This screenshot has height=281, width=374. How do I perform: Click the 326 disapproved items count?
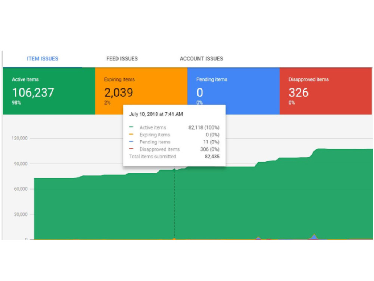pos(298,93)
